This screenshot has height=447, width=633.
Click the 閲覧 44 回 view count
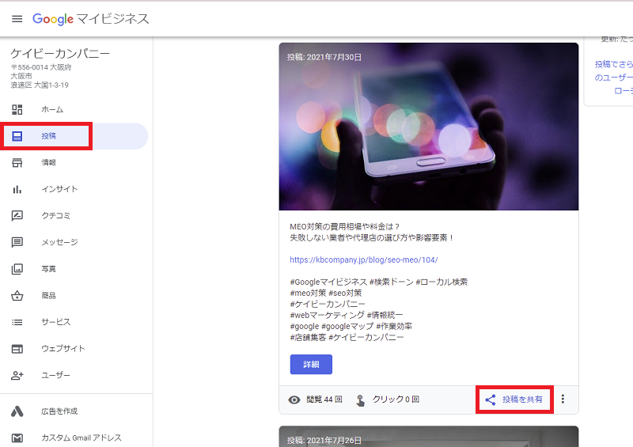point(324,400)
